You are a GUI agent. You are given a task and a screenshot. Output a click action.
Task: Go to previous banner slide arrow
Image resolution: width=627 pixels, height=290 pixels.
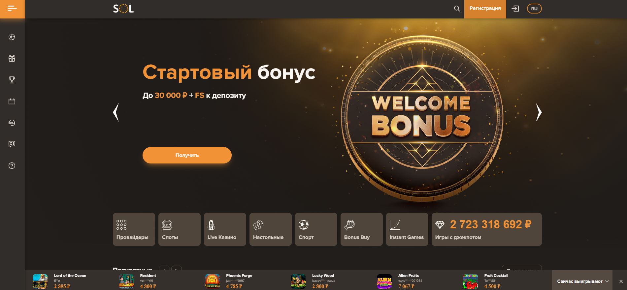(x=116, y=112)
